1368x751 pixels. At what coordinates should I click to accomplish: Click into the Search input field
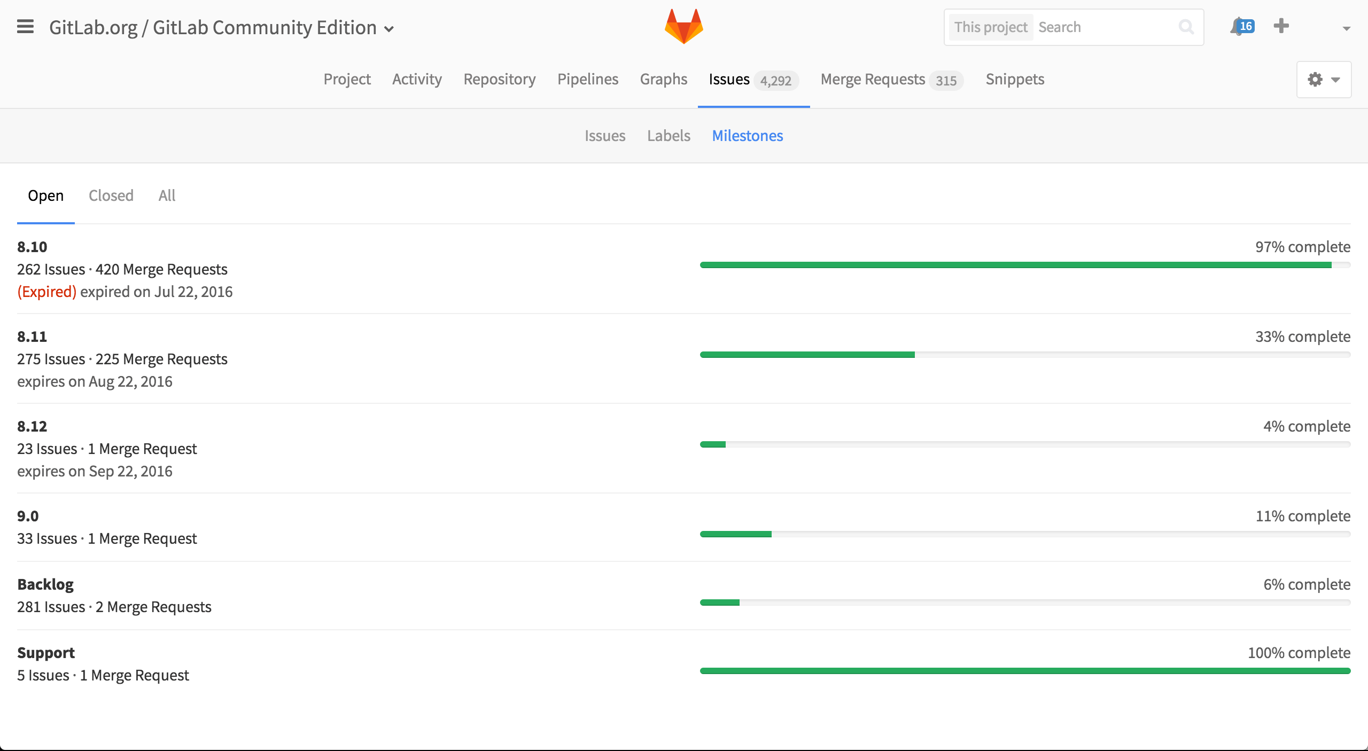click(x=1106, y=27)
